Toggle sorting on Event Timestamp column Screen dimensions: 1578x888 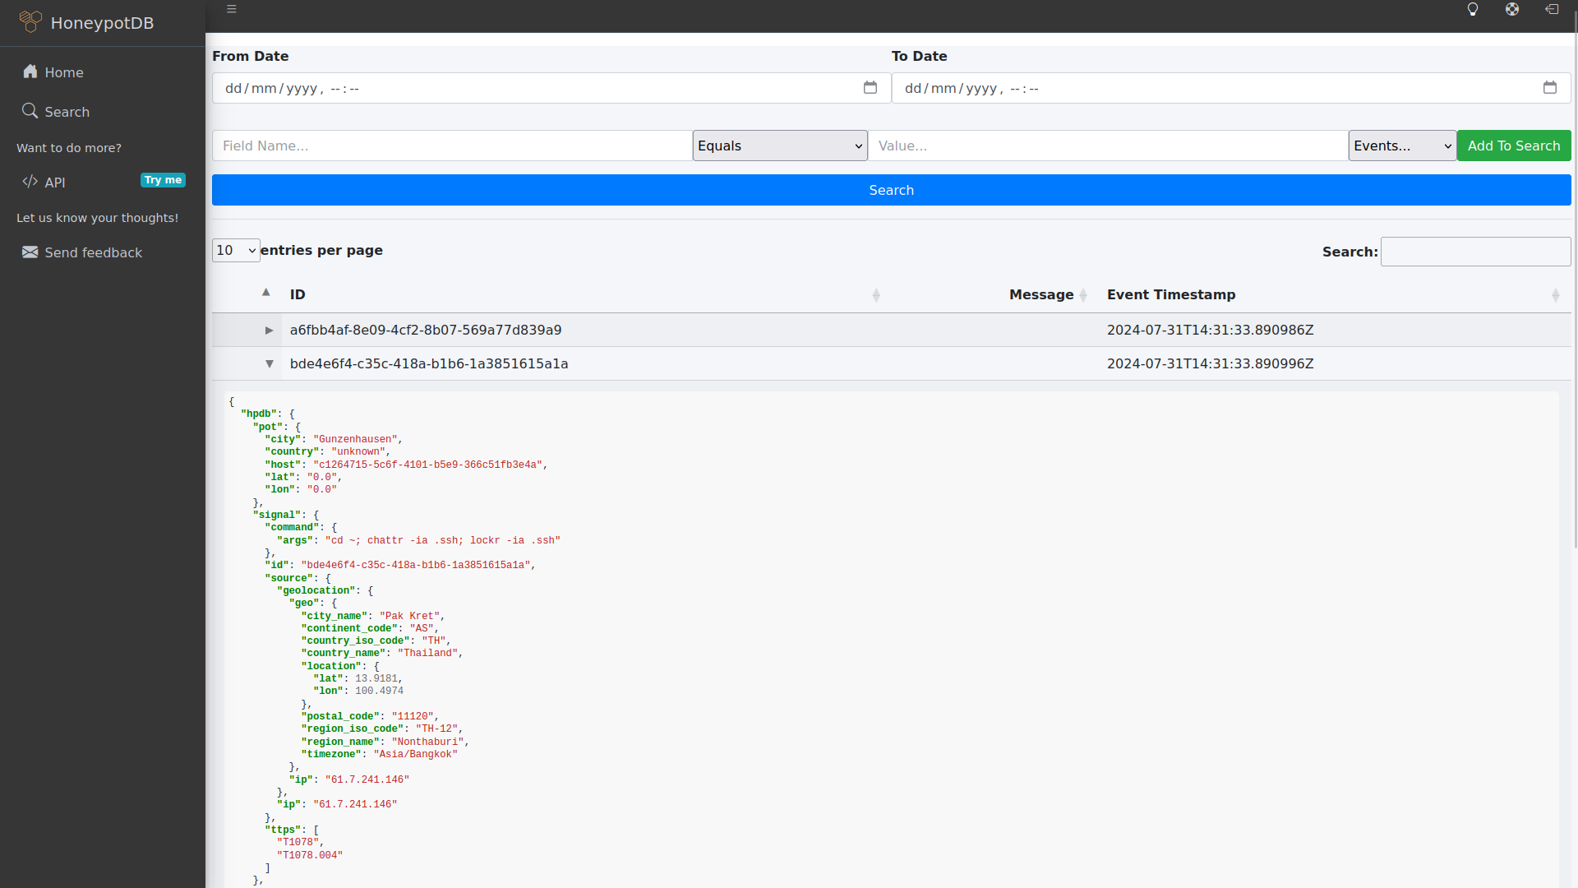click(1556, 295)
